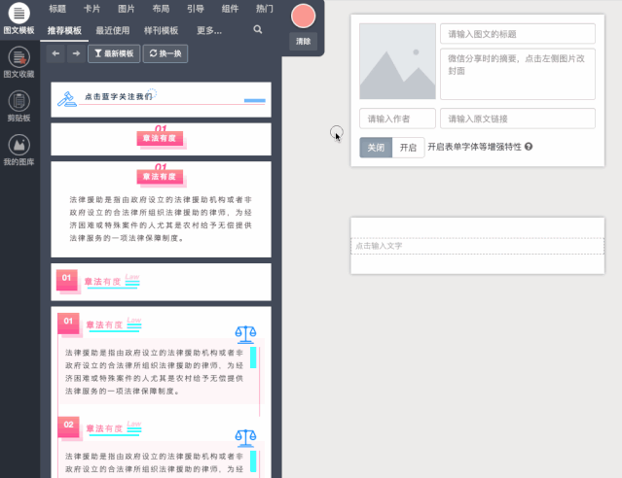Go forward with the right arrow button

(x=76, y=53)
